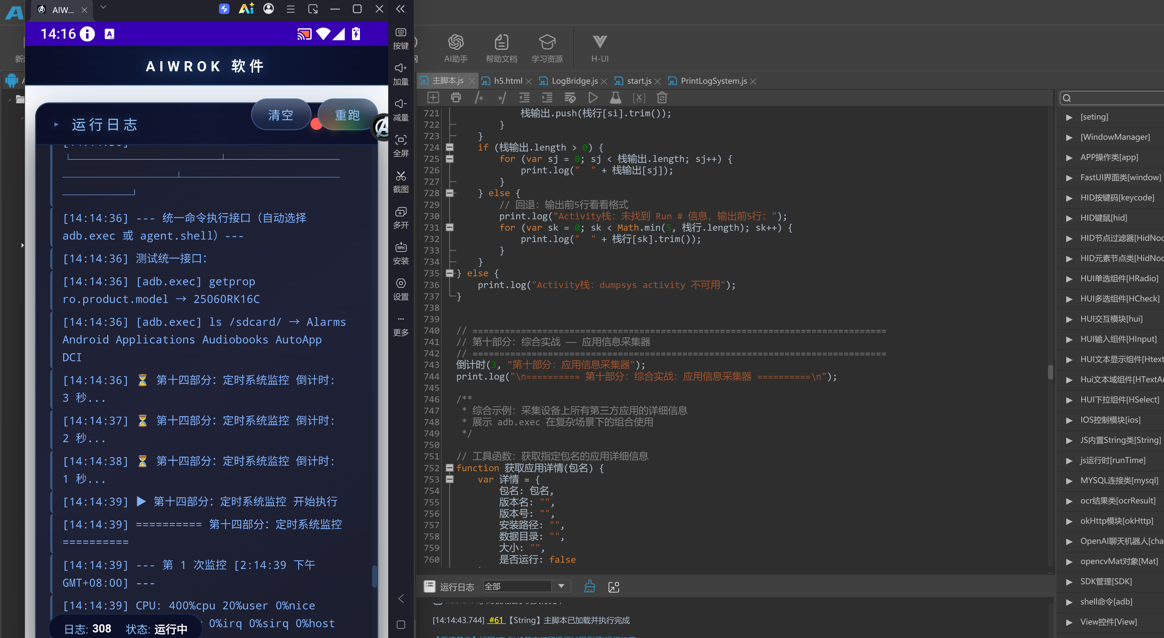The image size is (1164, 638).
Task: Decrease indent of the selected code
Action: [524, 98]
